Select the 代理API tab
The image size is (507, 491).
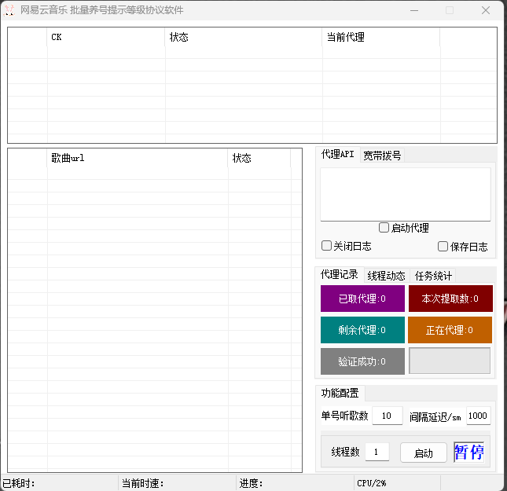[338, 155]
